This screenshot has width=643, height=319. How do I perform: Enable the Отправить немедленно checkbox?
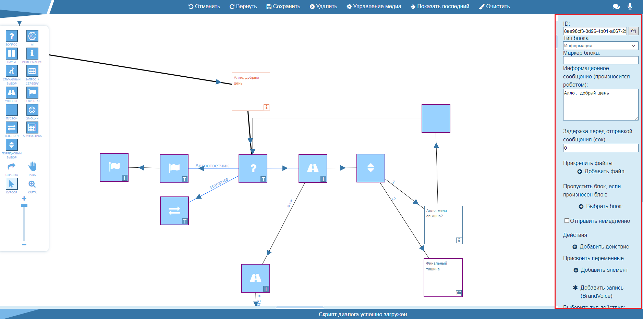(x=567, y=221)
